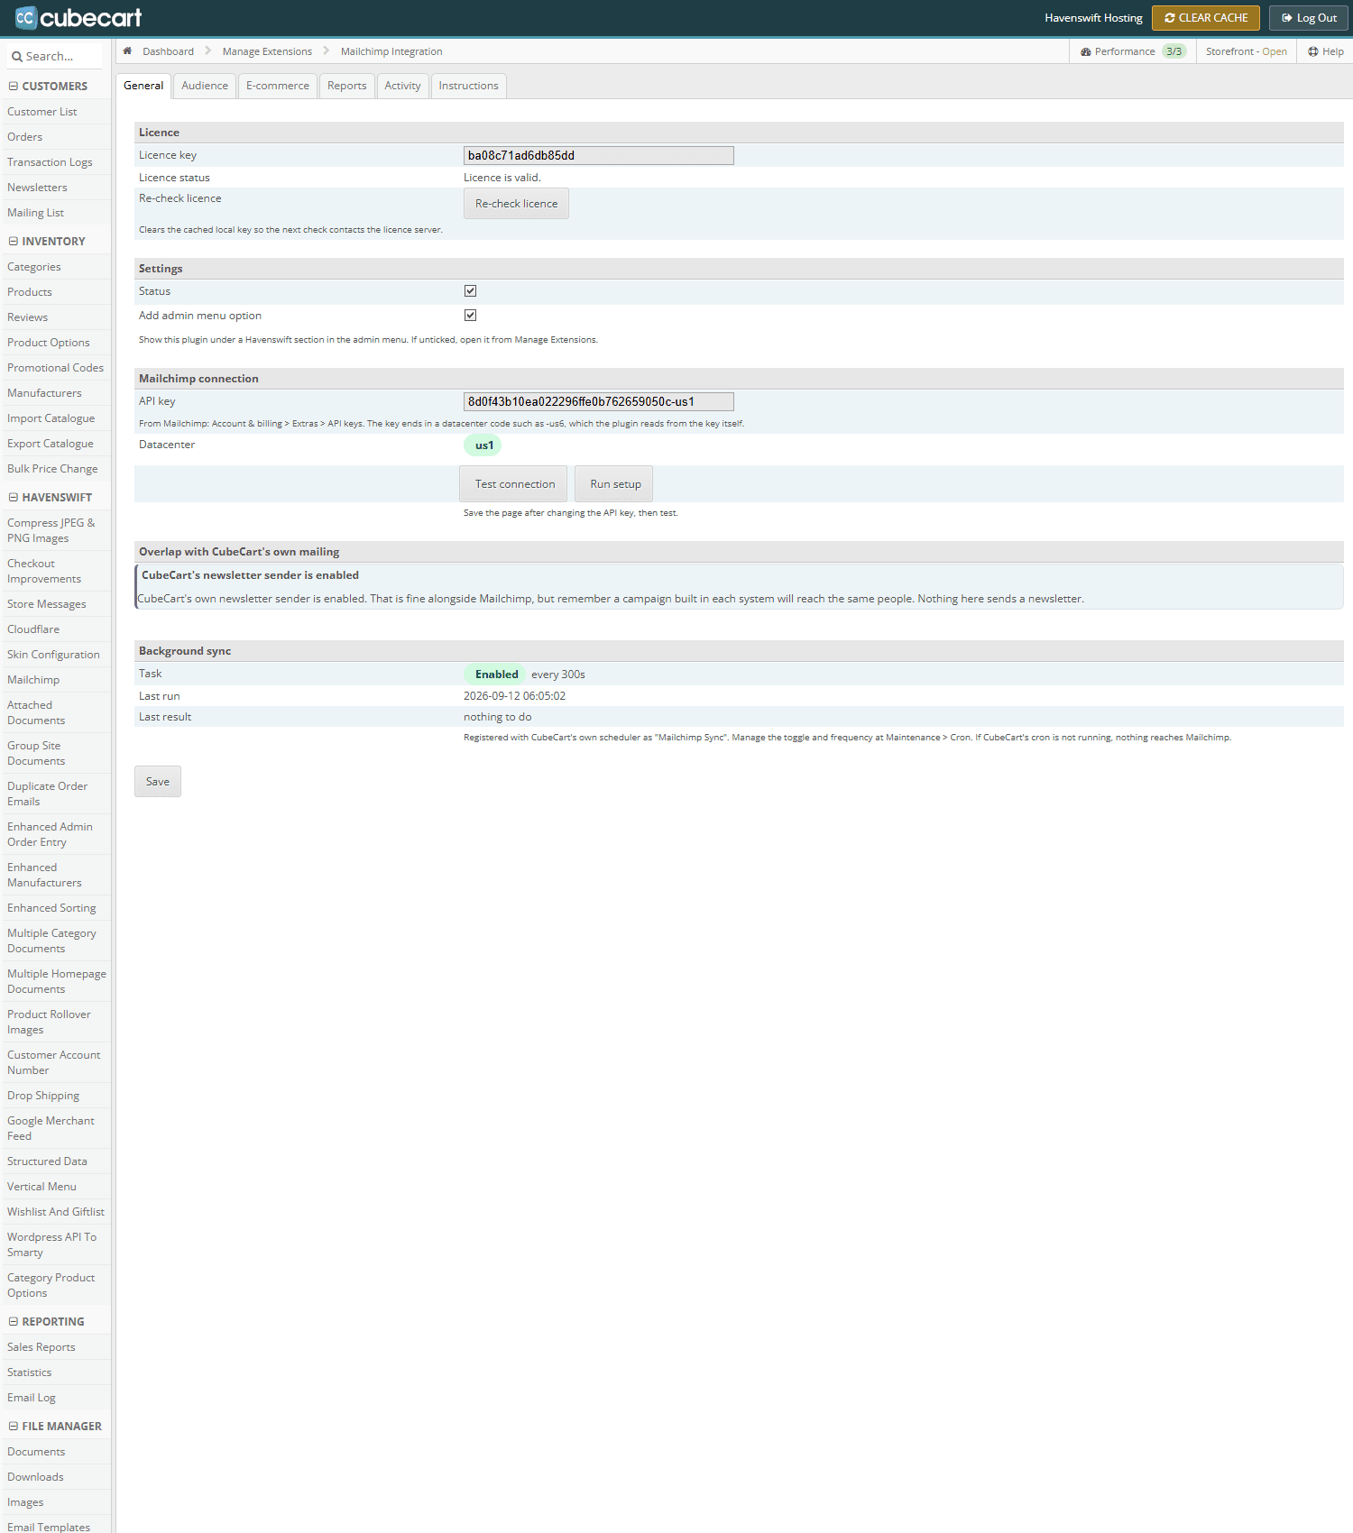Collapse the CUSTOMERS sidebar section
The image size is (1353, 1533).
tap(14, 87)
